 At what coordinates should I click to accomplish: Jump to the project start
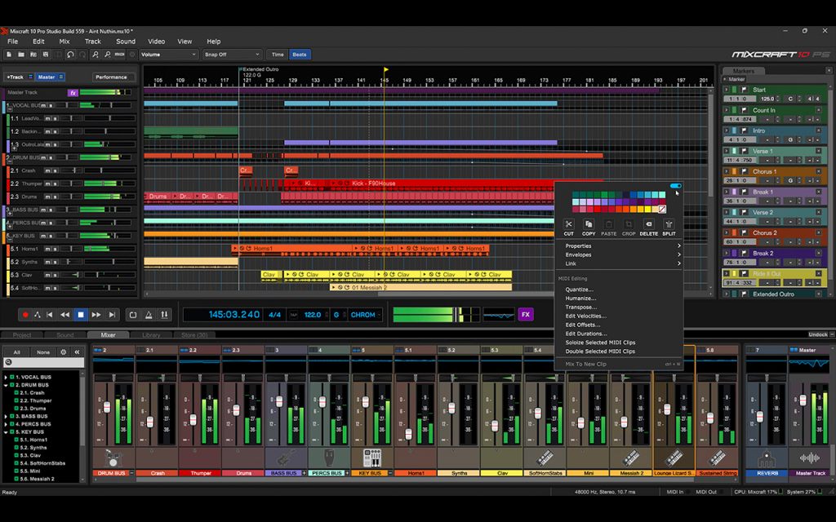pyautogui.click(x=50, y=315)
